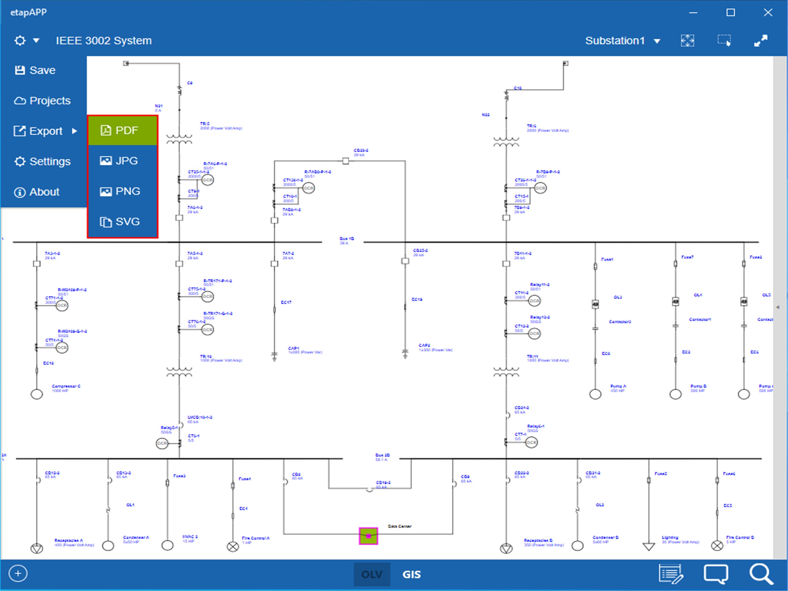This screenshot has width=788, height=591.
Task: Choose SVG export format
Action: tap(122, 222)
